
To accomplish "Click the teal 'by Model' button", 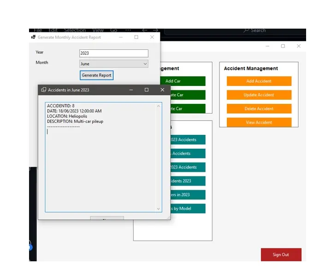I will point(188,209).
